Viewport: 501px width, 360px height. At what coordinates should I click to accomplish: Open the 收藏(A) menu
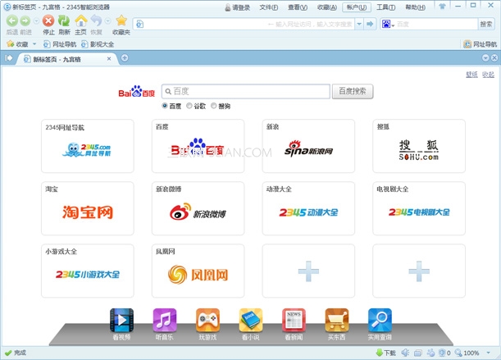[327, 7]
